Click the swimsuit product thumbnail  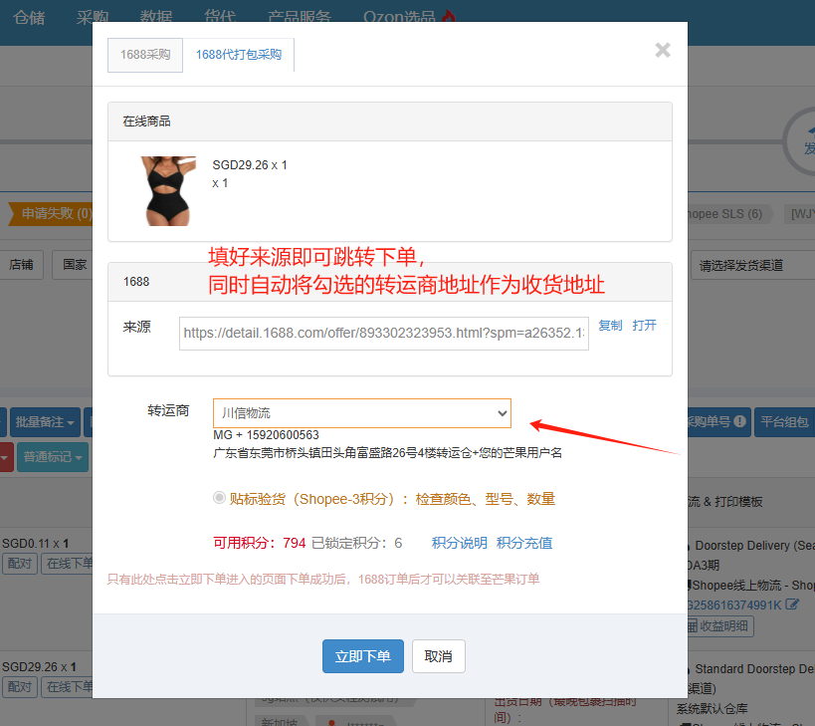coord(168,191)
